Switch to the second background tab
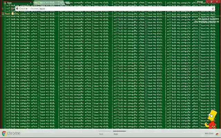This screenshot has height=138, width=221. [x=49, y=2]
